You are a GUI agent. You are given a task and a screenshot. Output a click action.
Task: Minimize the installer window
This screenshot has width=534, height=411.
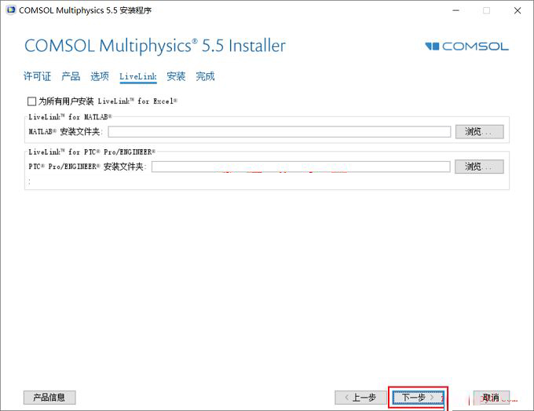click(x=455, y=10)
